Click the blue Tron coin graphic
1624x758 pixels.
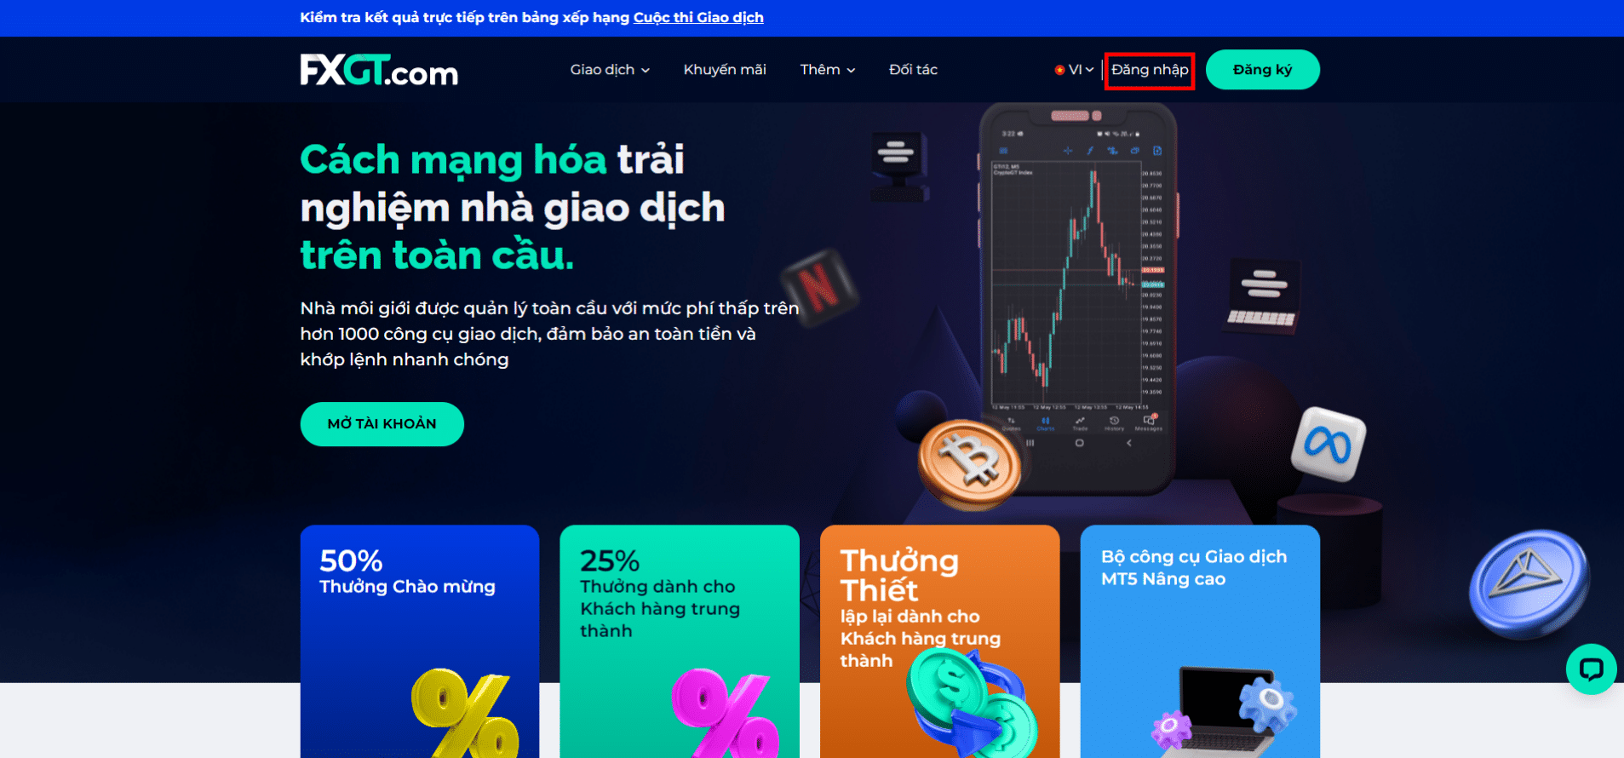1529,583
